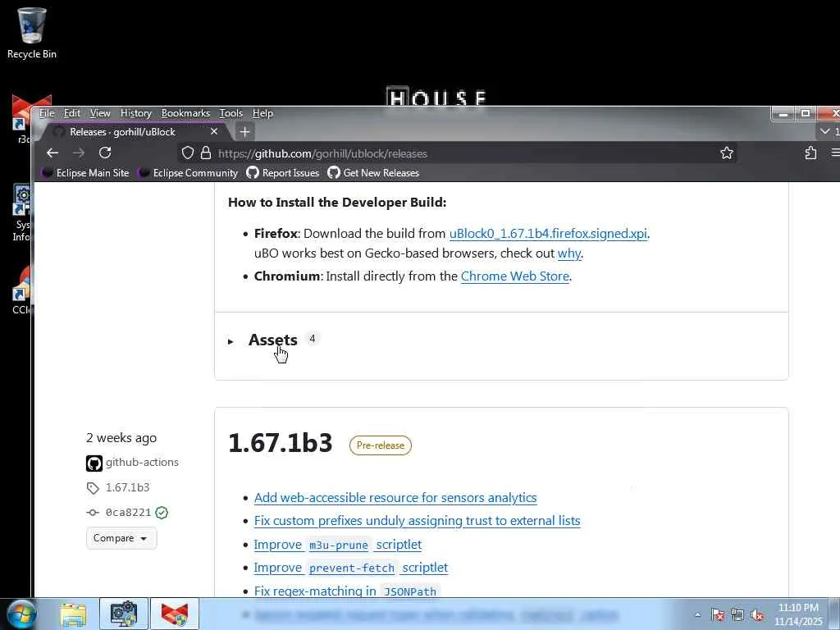Download uBlock0_1.67.1b4.firefox.signed.xpi link
Screen dimensions: 840x630
[548, 234]
